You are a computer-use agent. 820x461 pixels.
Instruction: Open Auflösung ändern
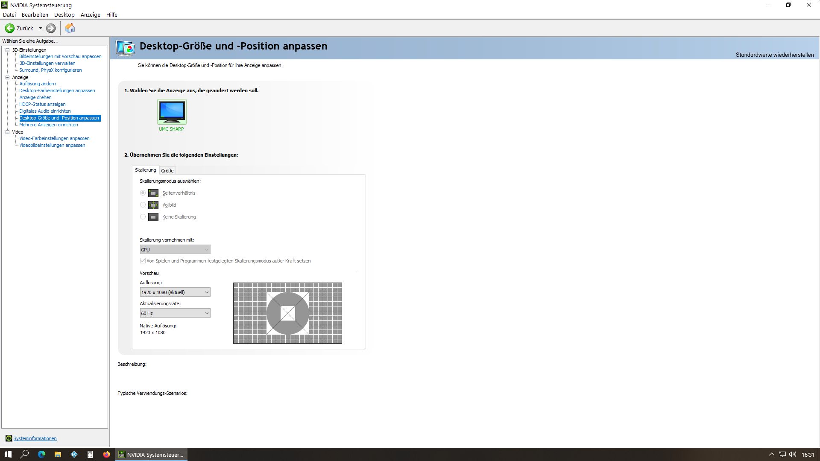(38, 84)
